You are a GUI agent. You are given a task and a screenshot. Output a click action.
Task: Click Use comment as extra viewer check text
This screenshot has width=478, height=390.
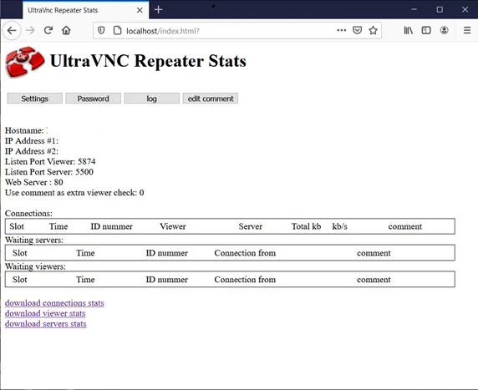74,193
